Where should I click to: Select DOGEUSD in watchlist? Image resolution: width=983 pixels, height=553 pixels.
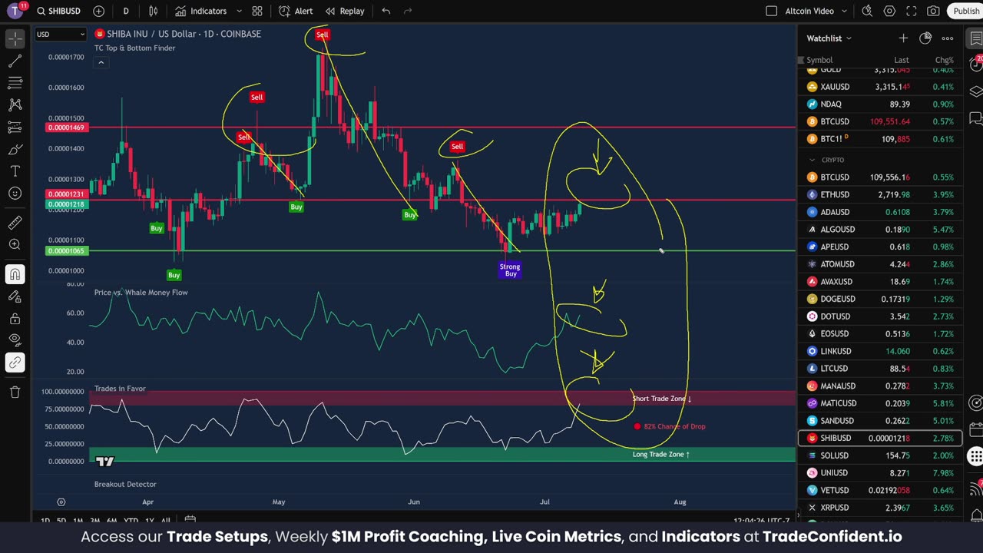click(881, 299)
